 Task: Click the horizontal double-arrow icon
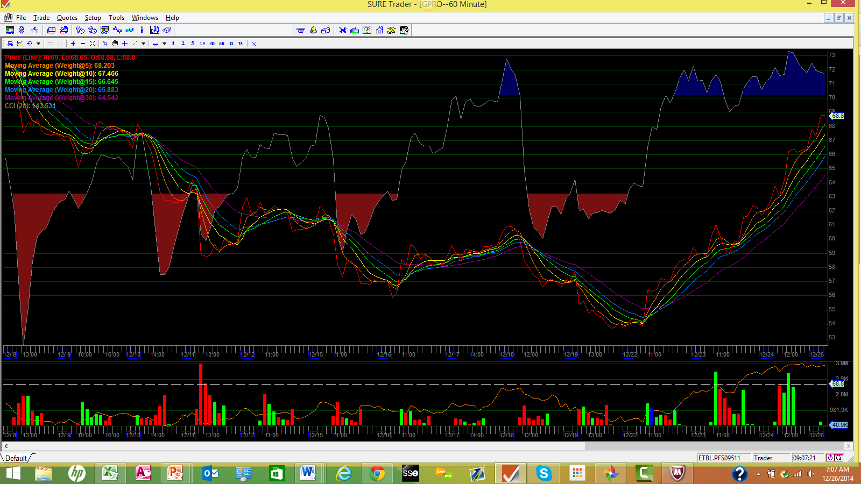point(156,44)
